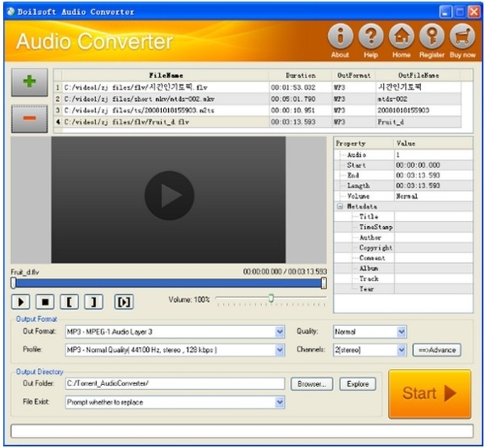
Task: Open the Profile dropdown
Action: pyautogui.click(x=280, y=350)
